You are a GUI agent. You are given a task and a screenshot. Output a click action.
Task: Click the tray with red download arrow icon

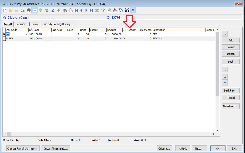tap(115, 10)
